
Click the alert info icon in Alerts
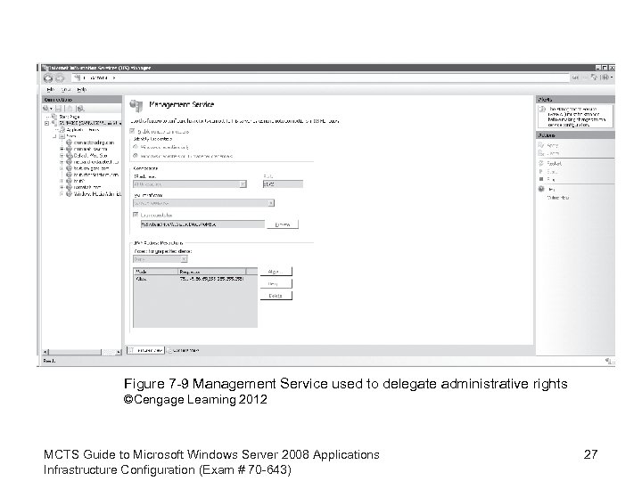tap(542, 110)
